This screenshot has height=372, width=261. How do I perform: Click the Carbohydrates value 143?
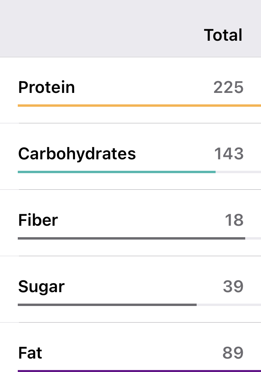[229, 153]
